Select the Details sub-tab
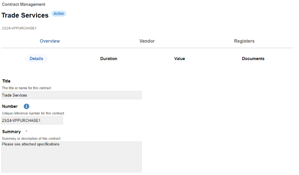Viewport: 299px width, 175px height. tap(36, 58)
